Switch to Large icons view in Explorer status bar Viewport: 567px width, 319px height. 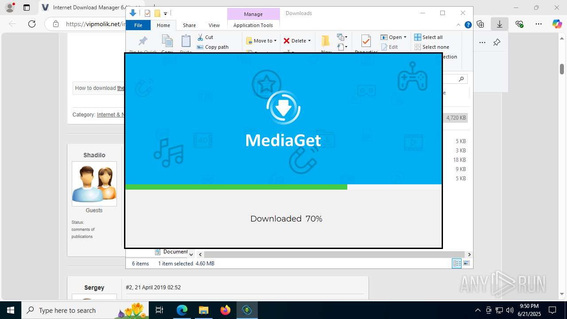click(466, 264)
